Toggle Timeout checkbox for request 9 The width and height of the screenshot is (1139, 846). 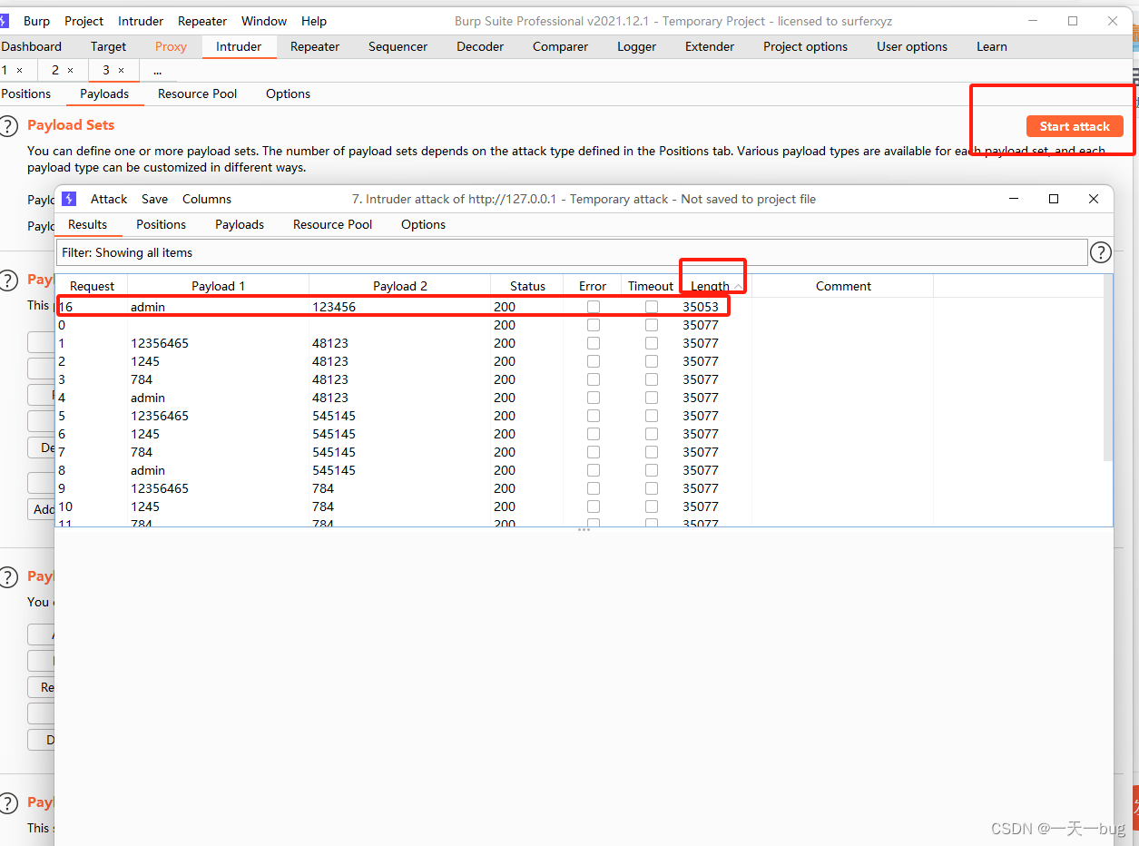[x=652, y=488]
